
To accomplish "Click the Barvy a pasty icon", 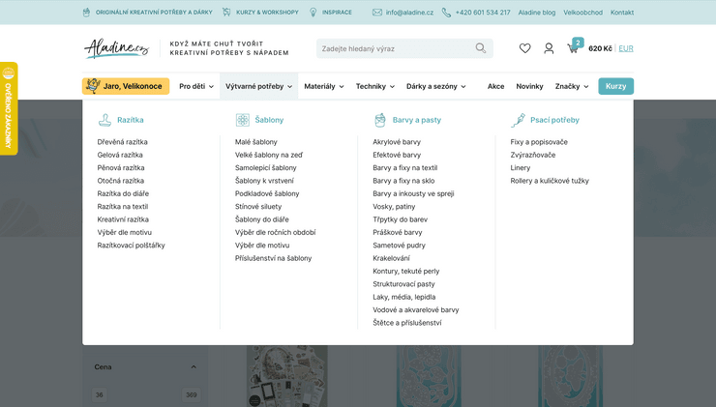I will [x=380, y=120].
